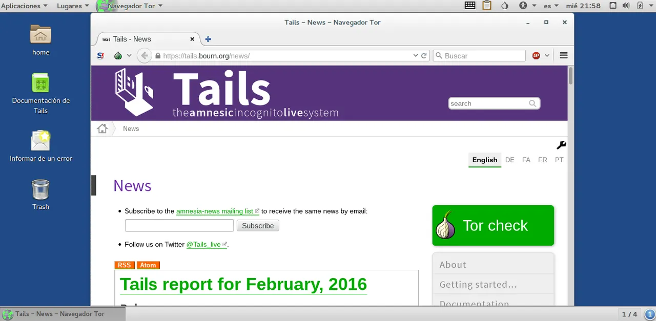656x321 pixels.
Task: Click the clock mié 21:58
Action: coord(582,6)
